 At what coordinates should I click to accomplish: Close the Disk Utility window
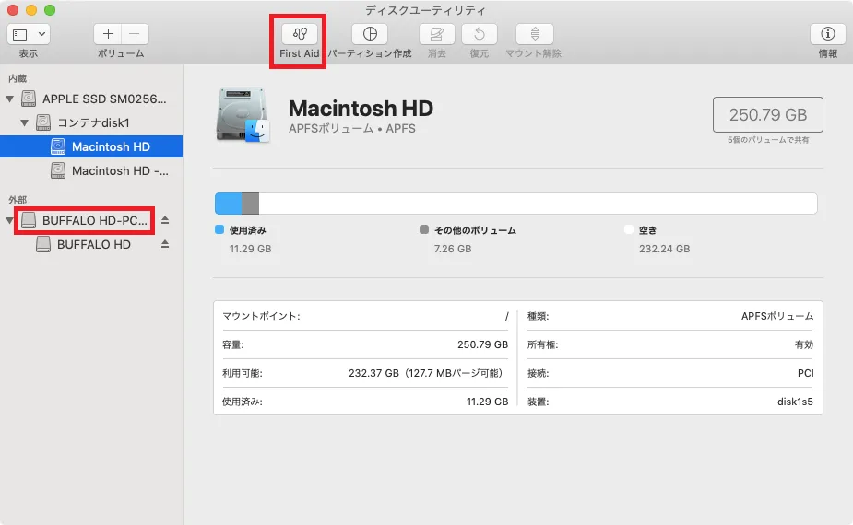point(13,10)
